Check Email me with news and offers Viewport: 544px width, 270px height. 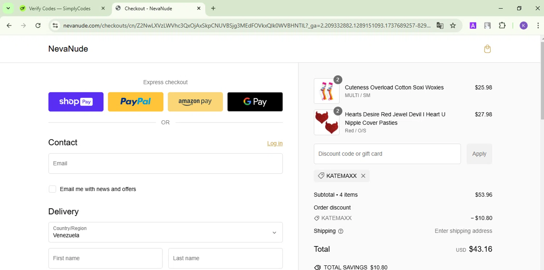53,189
